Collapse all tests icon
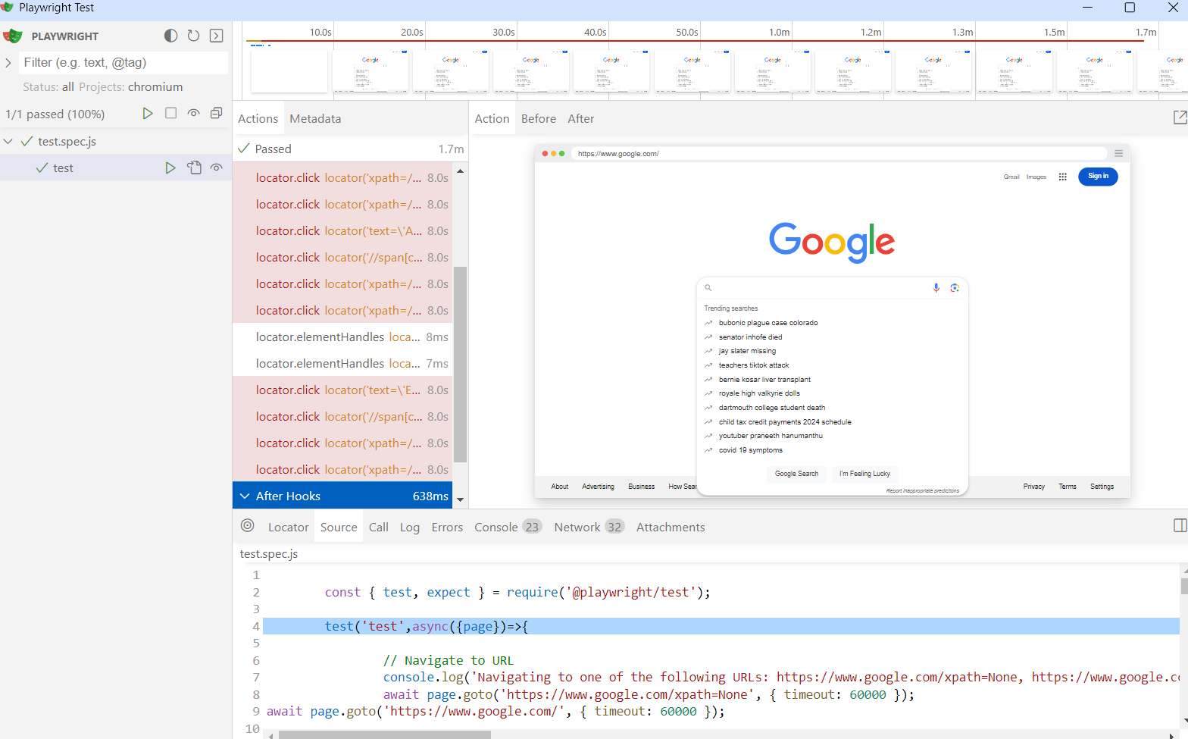Viewport: 1188px width, 739px height. pyautogui.click(x=217, y=113)
